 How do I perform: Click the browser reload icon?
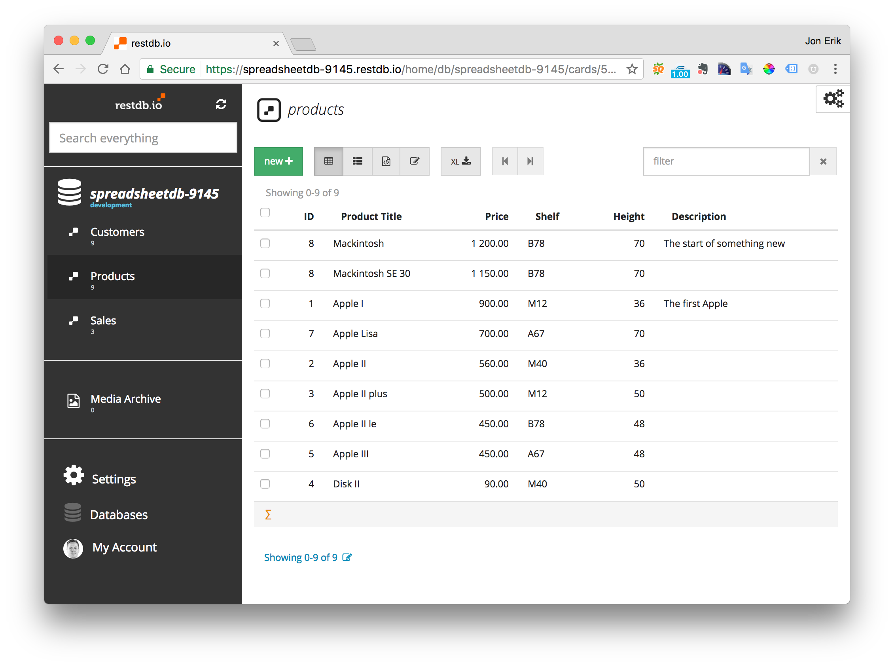point(103,69)
